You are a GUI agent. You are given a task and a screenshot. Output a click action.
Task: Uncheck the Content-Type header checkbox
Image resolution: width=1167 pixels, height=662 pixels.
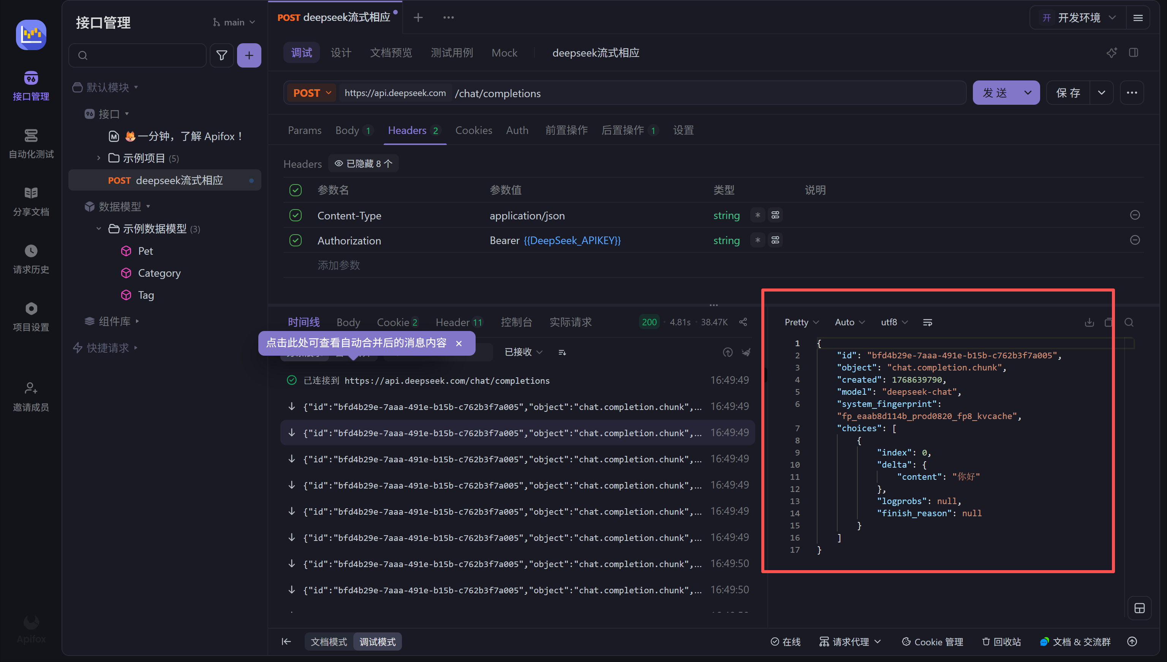point(295,216)
